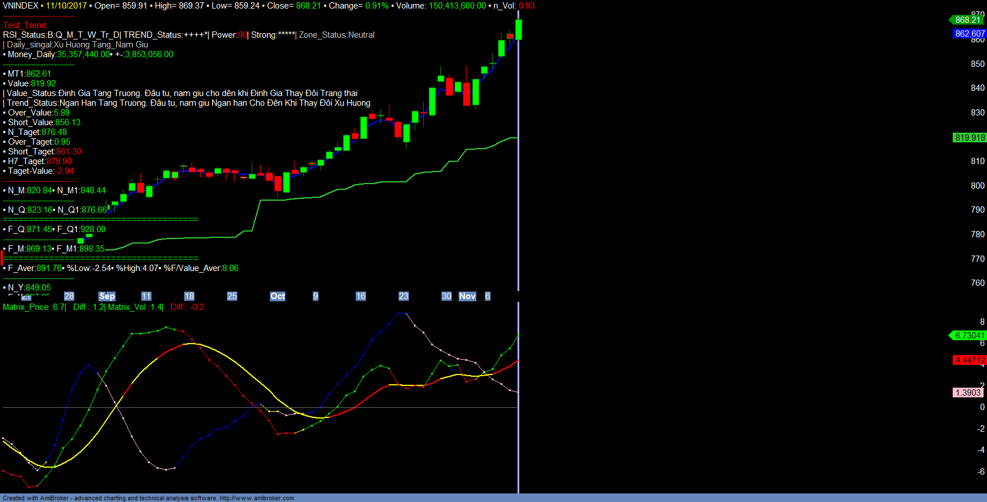This screenshot has height=502, width=987.
Task: Click the green 819.918 axis label
Action: tap(969, 138)
